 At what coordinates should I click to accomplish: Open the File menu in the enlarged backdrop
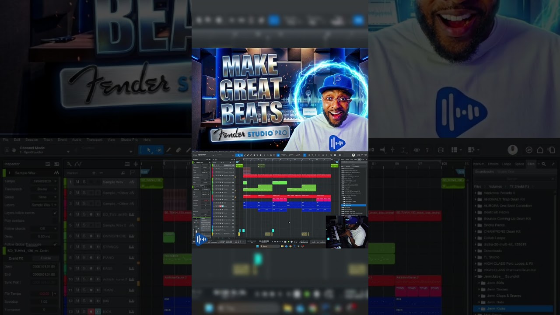pyautogui.click(x=5, y=140)
